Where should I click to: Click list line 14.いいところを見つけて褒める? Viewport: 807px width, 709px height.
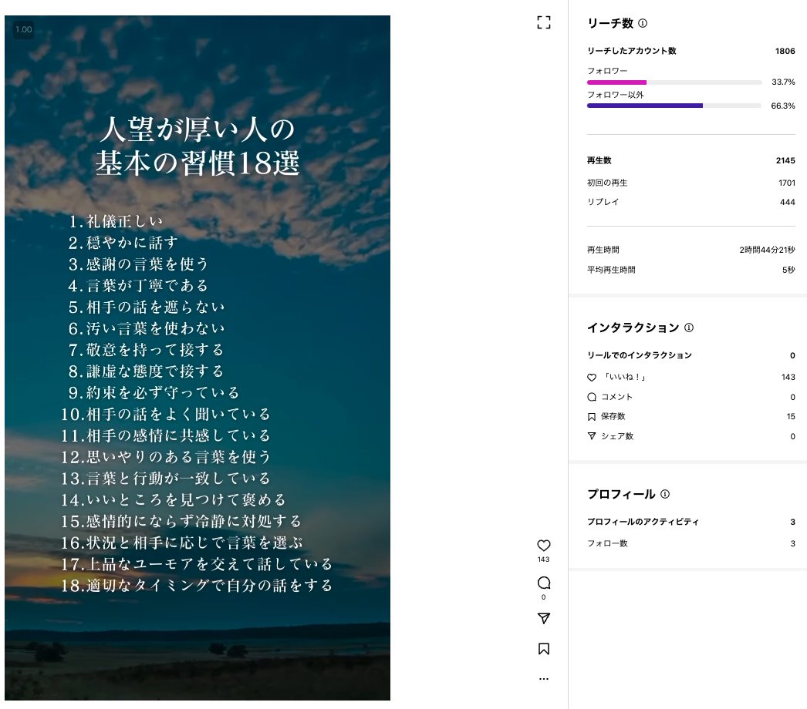tap(174, 499)
